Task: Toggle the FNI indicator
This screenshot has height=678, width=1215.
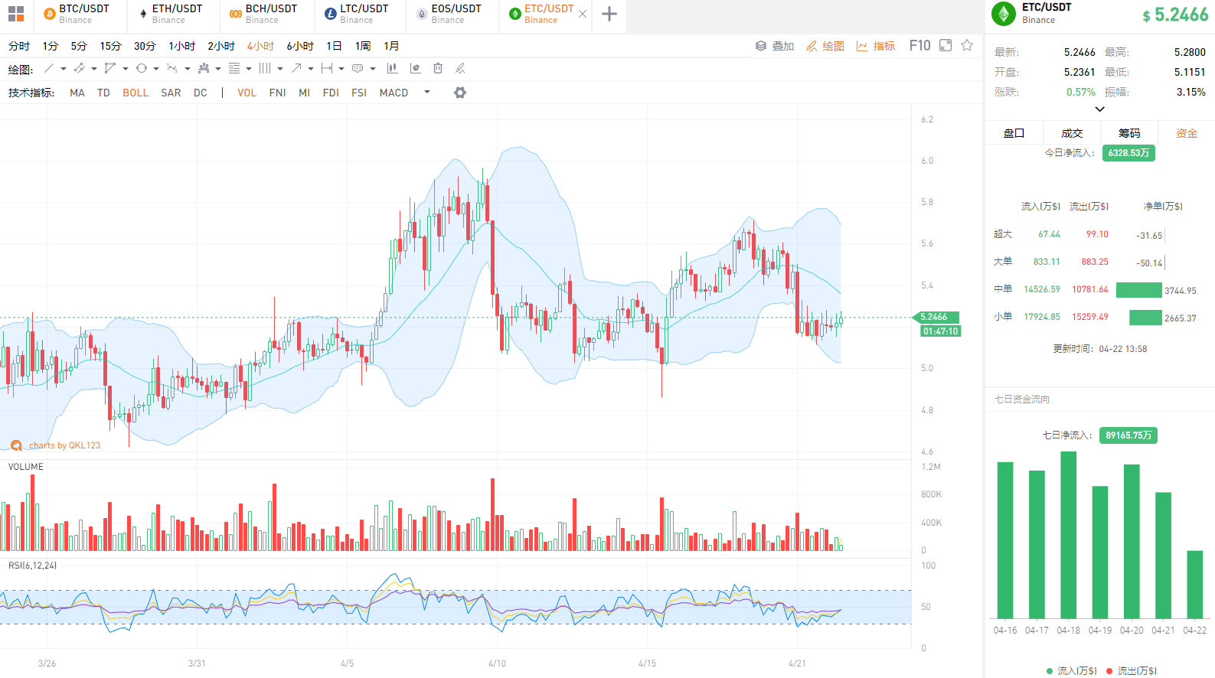Action: point(277,93)
